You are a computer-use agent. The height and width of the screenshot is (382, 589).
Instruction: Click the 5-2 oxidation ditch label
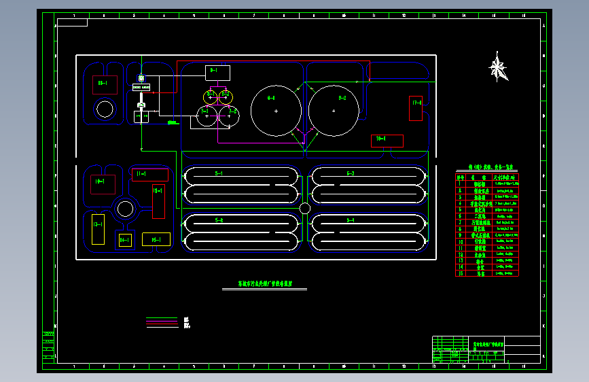[x=219, y=220]
